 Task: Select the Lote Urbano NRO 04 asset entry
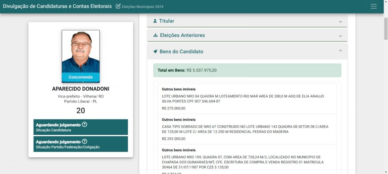click(x=247, y=99)
